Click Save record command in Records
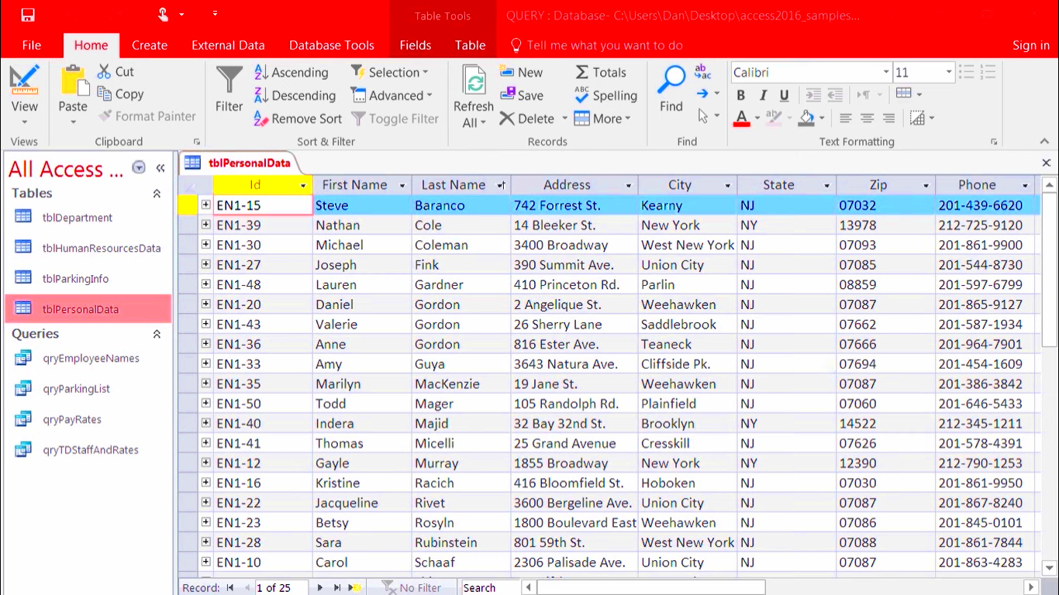Screen dimensions: 1059x595 tap(522, 95)
